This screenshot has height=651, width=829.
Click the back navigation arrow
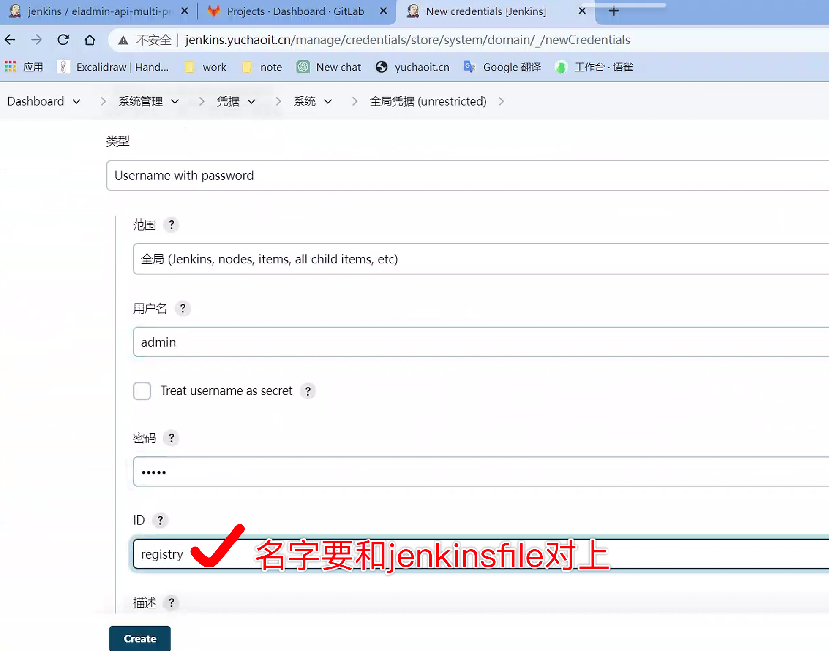[10, 40]
